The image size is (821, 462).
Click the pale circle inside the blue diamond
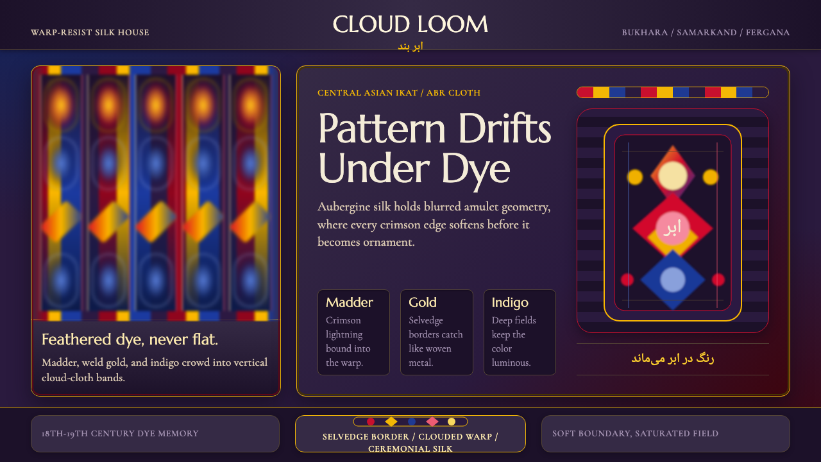[673, 280]
